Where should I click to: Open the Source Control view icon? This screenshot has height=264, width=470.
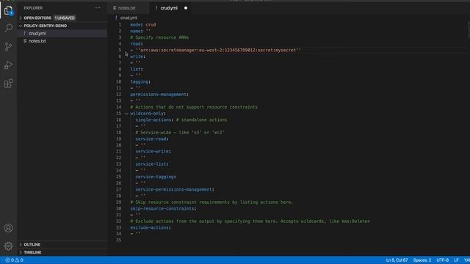8,46
